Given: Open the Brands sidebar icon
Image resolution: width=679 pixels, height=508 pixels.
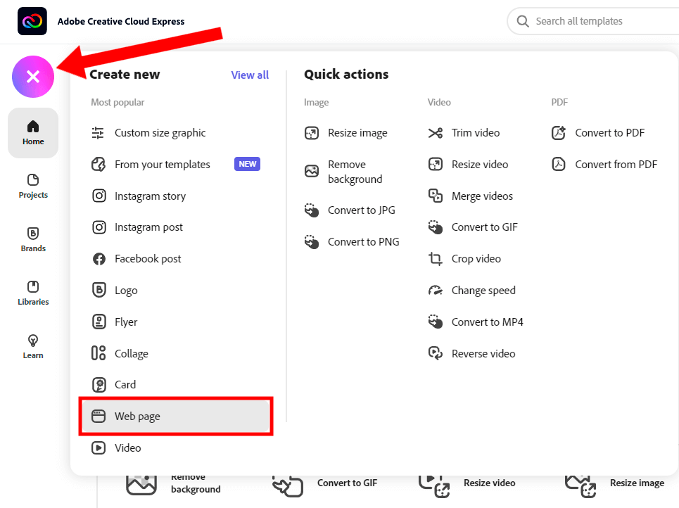Looking at the screenshot, I should 33,234.
